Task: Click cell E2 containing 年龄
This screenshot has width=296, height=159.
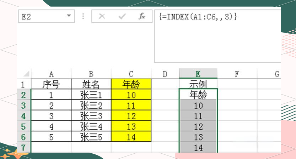Action: (198, 94)
